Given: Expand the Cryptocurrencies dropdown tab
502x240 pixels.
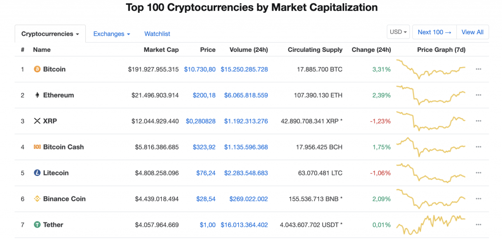Looking at the screenshot, I should [x=50, y=34].
